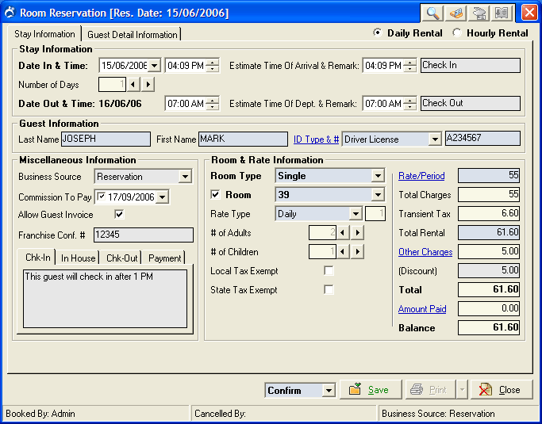Click the Close button
The height and width of the screenshot is (424, 542).
click(502, 390)
